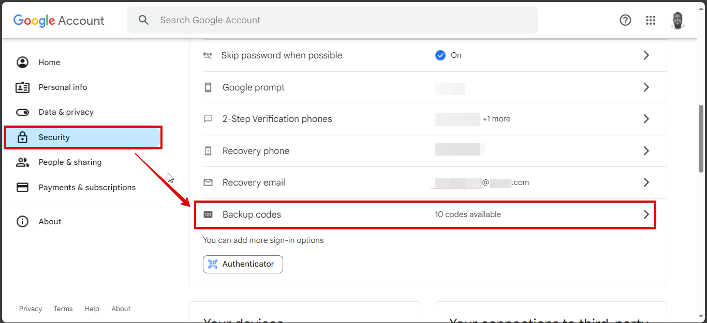Open the Privacy footer link
Screen dimensions: 707x323
tap(31, 309)
